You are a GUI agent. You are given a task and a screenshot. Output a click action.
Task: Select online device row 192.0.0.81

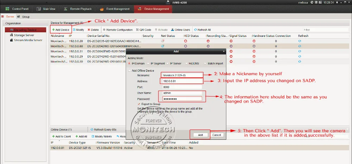(x=200, y=148)
